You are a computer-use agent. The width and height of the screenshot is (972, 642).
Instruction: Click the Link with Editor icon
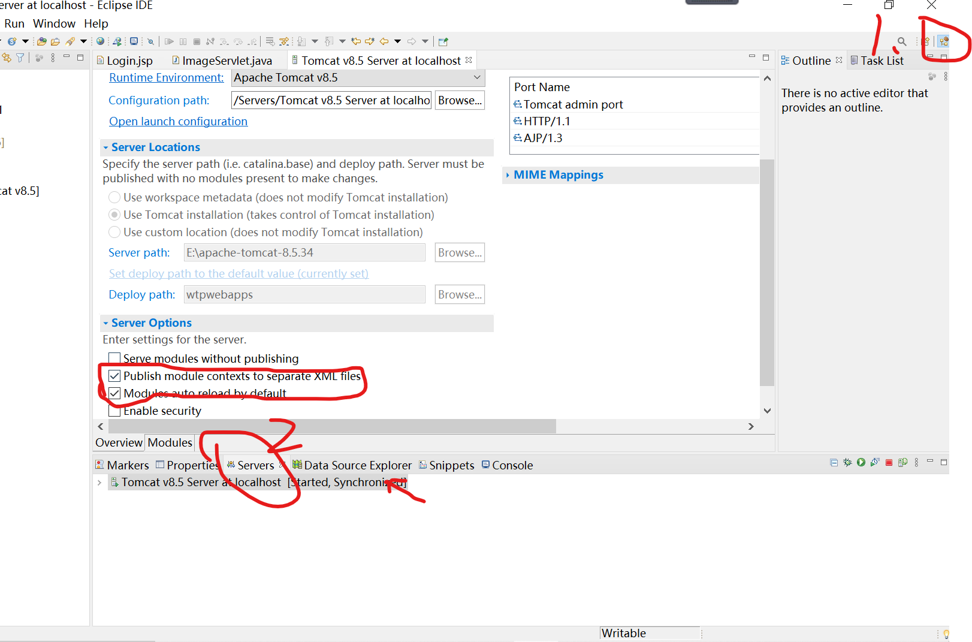tap(6, 58)
